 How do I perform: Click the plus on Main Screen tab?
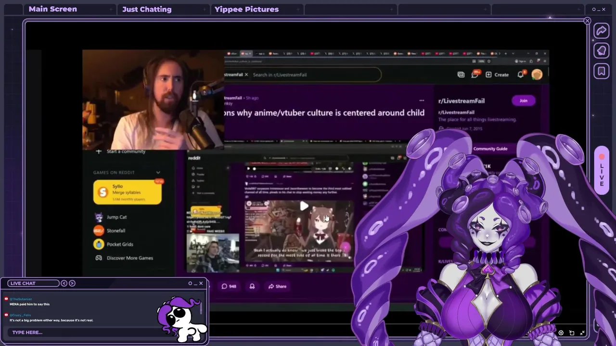coord(111,9)
